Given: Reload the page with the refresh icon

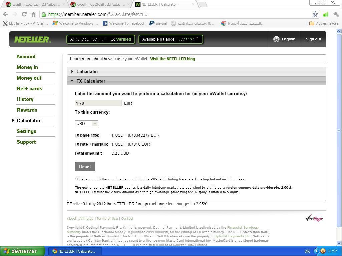Looking at the screenshot, I should (x=24, y=14).
